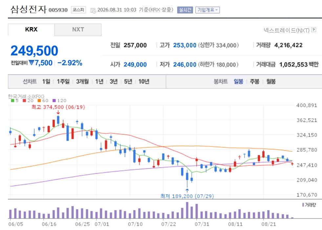
Task: Select the 주봉 weekly candle chart
Action: point(255,82)
